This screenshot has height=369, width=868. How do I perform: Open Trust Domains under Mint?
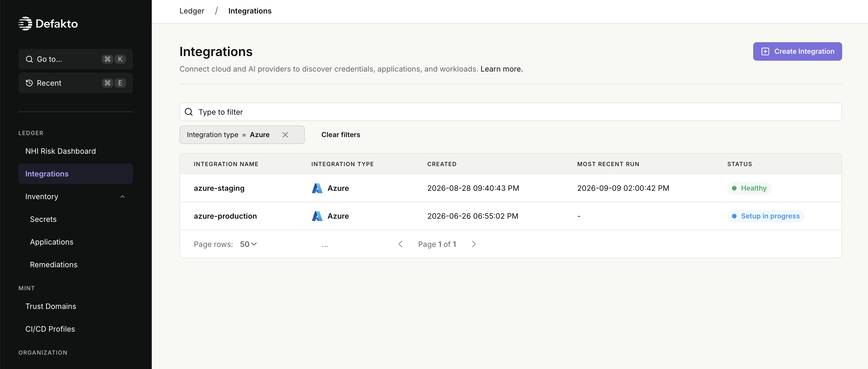tap(51, 306)
